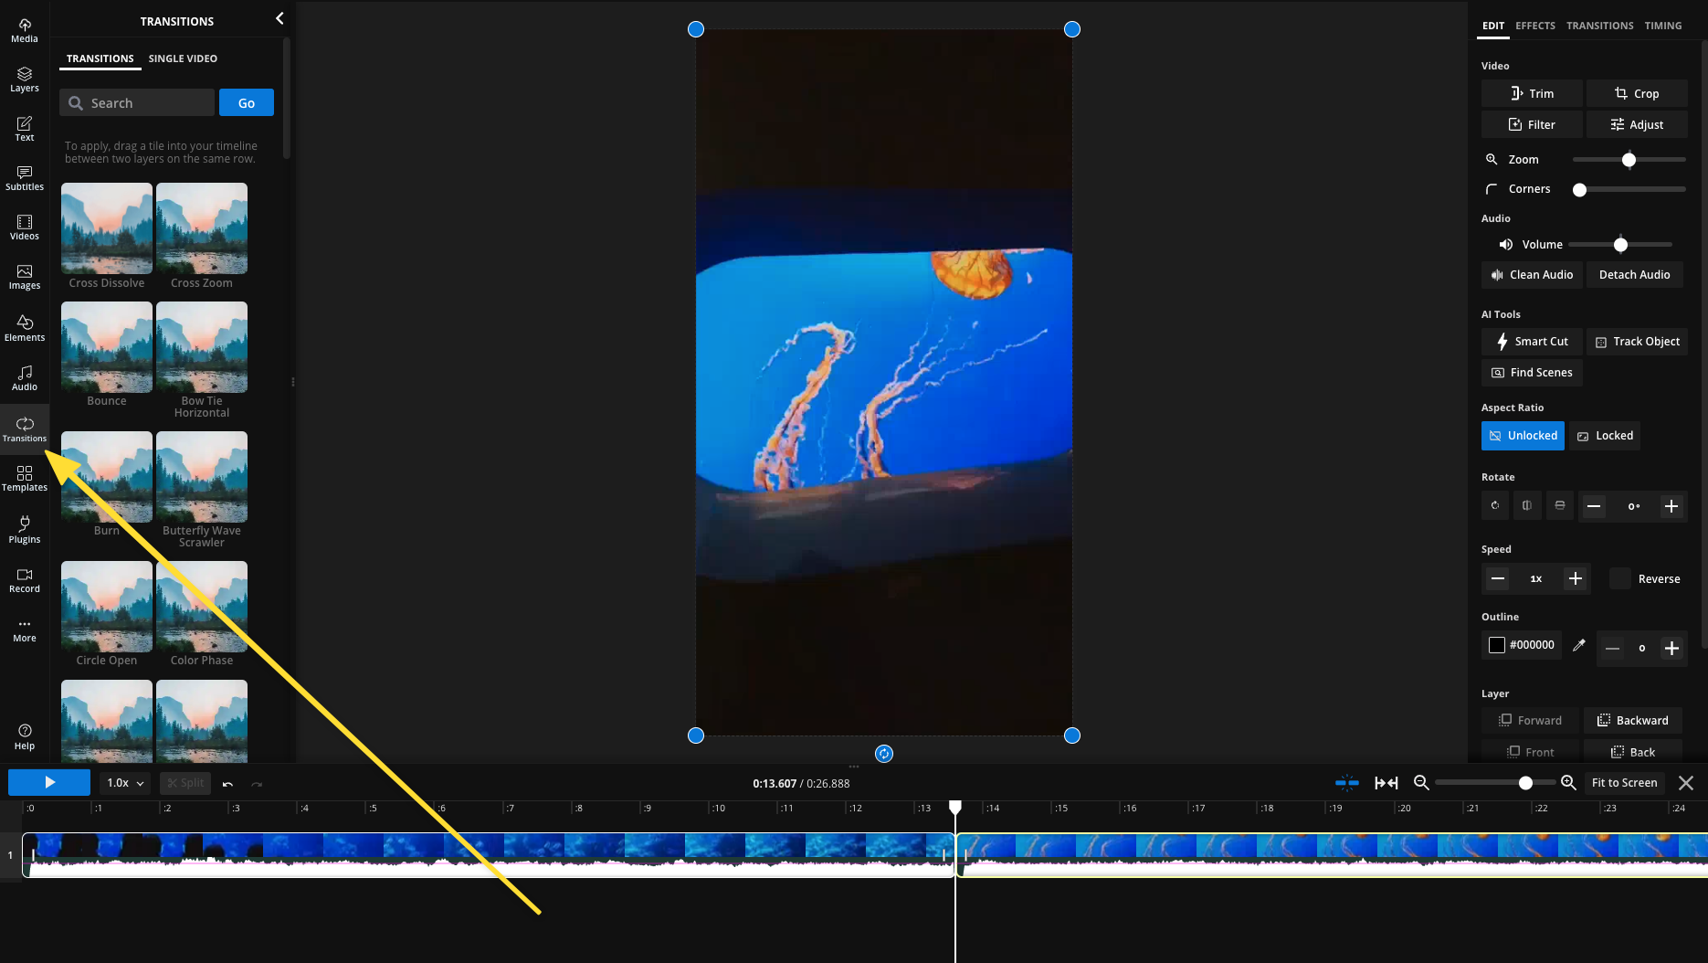The width and height of the screenshot is (1708, 963).
Task: Click the timeline zoom-out magnifier
Action: point(1421,783)
